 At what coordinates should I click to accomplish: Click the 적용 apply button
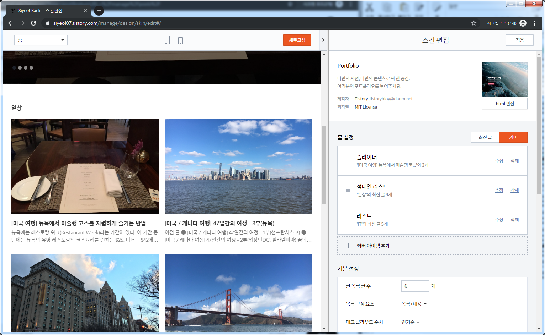point(520,40)
